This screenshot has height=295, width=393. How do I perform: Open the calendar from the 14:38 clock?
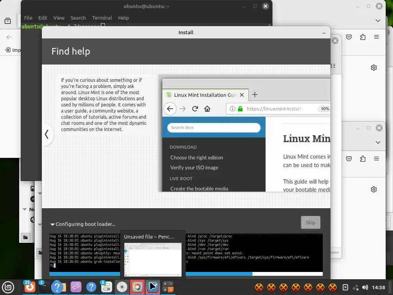378,287
